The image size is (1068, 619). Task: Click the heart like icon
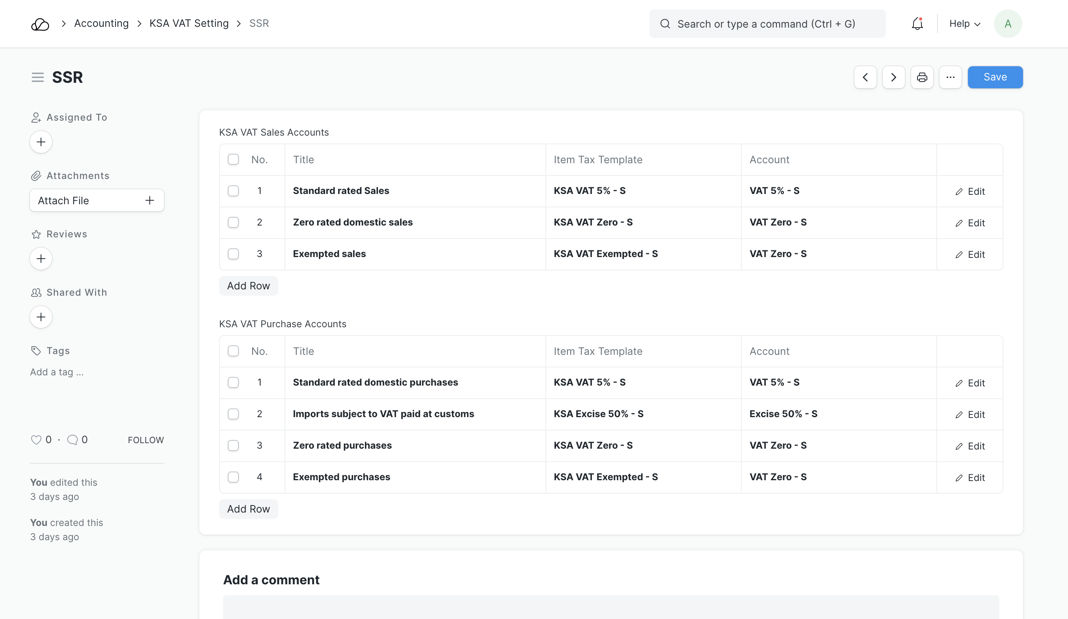pyautogui.click(x=36, y=440)
